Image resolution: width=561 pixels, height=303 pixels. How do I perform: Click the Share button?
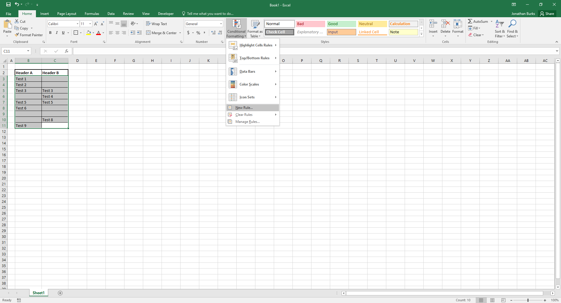548,13
